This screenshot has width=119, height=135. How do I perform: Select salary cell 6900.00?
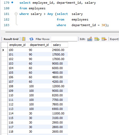[x=60, y=109]
